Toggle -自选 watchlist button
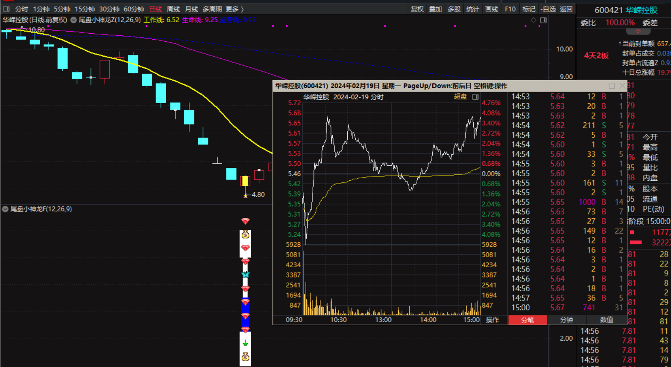 click(x=548, y=9)
